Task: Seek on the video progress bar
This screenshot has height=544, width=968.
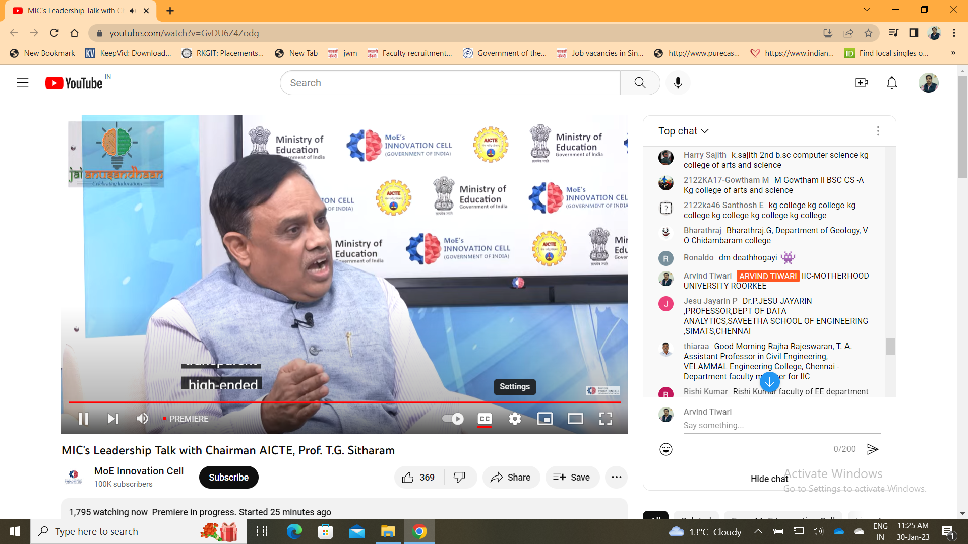Action: pyautogui.click(x=344, y=402)
